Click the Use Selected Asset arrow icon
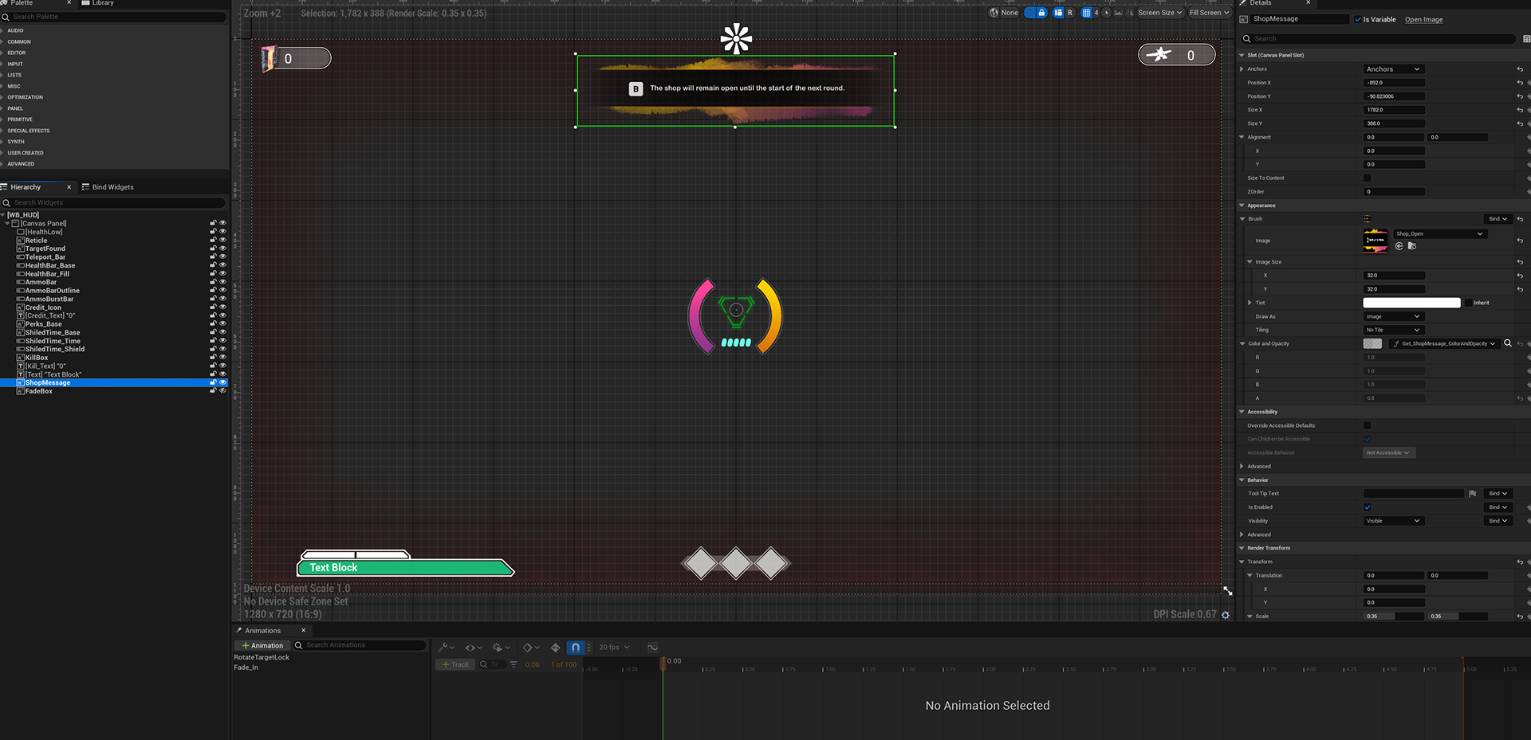Image resolution: width=1531 pixels, height=740 pixels. [x=1399, y=246]
